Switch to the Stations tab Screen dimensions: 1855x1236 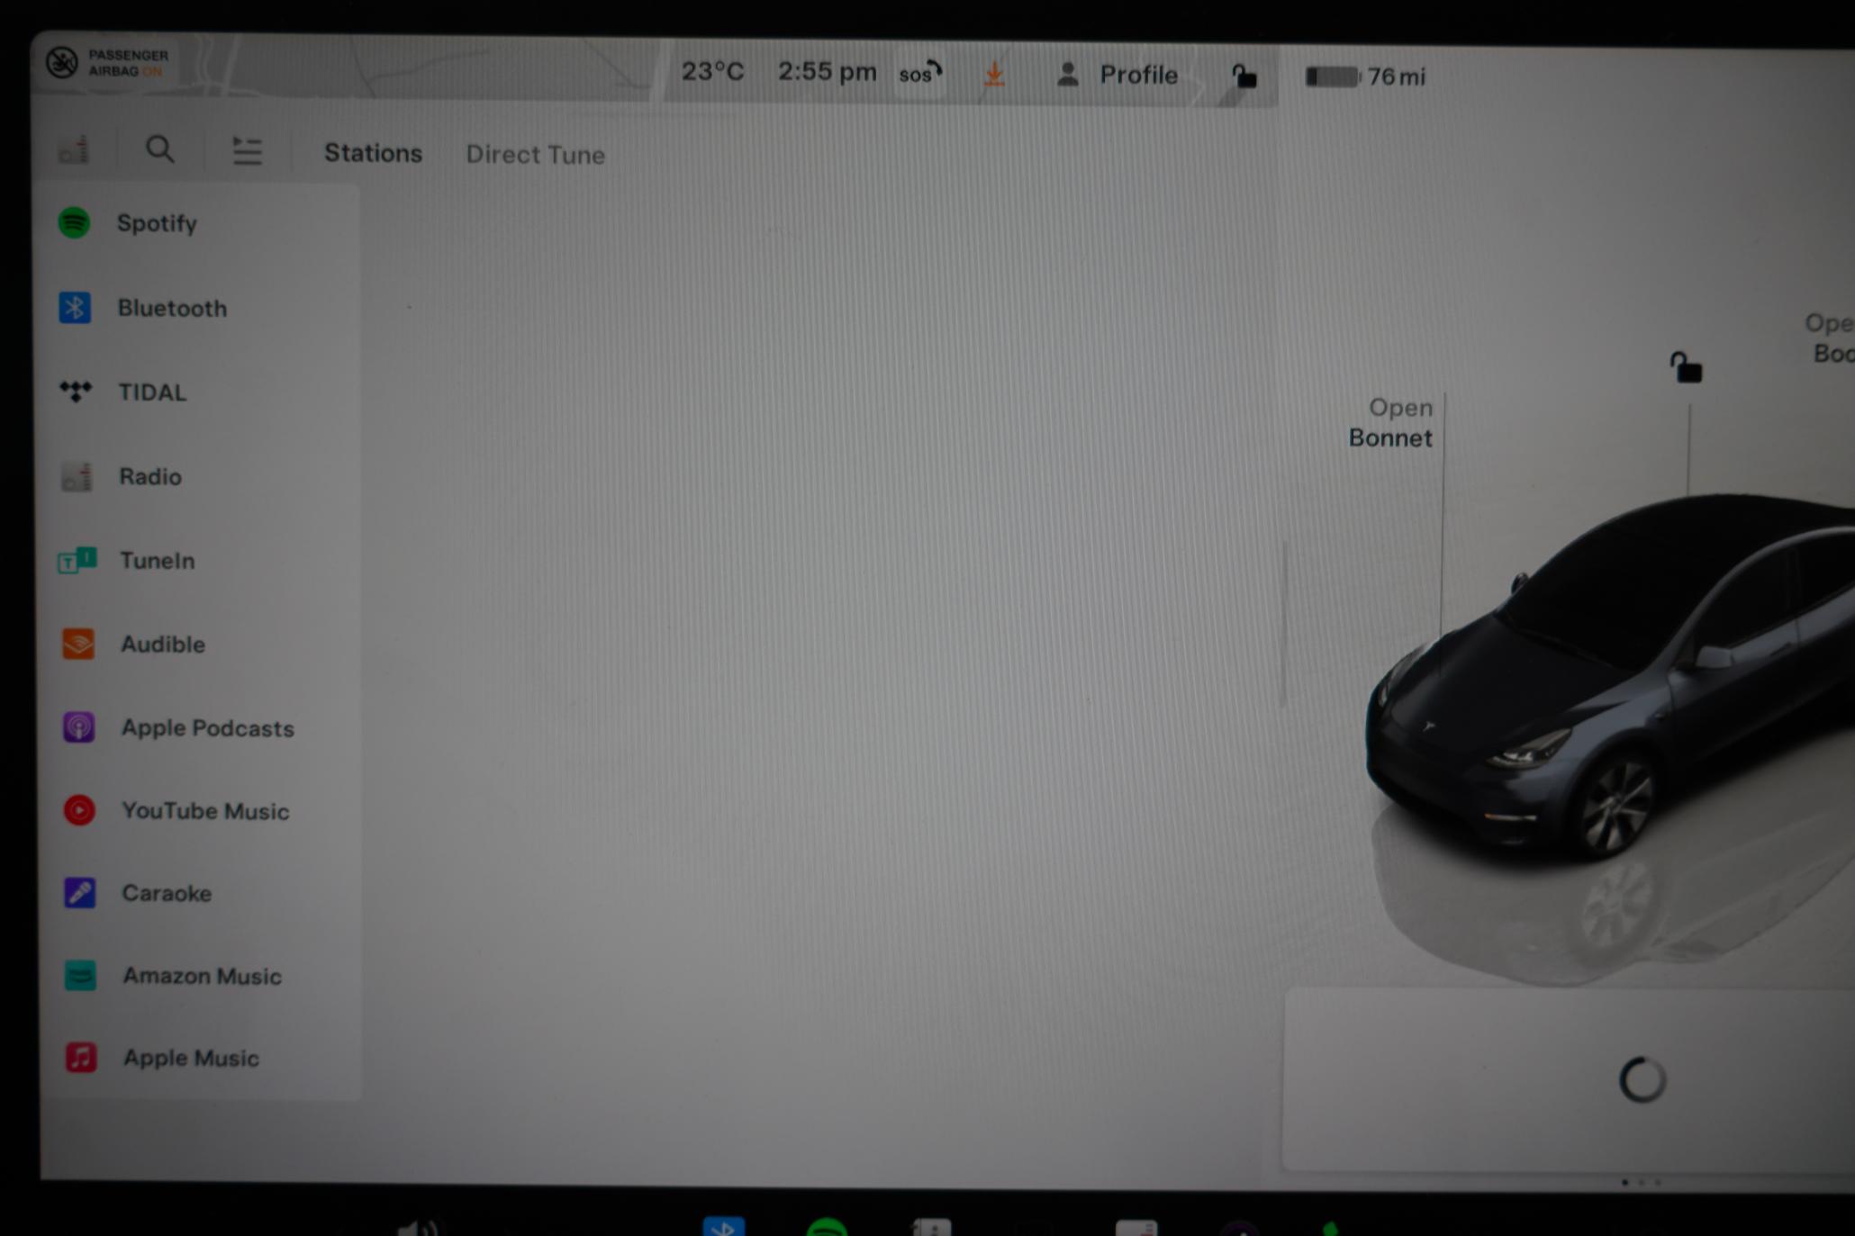pyautogui.click(x=373, y=153)
